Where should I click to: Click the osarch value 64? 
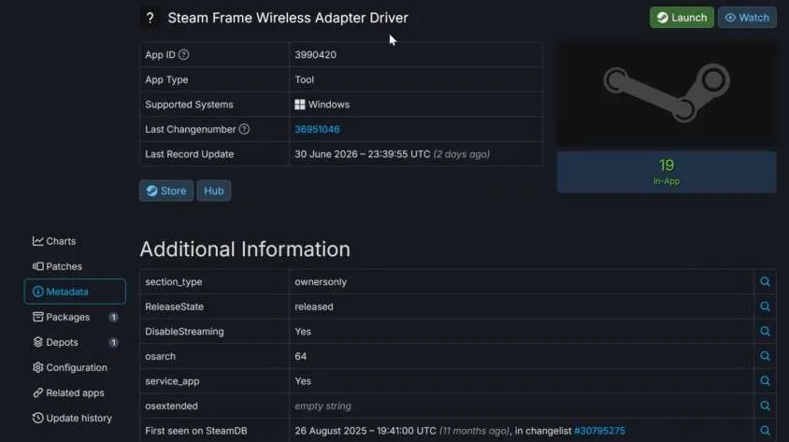click(x=300, y=356)
